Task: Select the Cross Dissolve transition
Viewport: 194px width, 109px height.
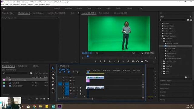Action: [x=172, y=46]
